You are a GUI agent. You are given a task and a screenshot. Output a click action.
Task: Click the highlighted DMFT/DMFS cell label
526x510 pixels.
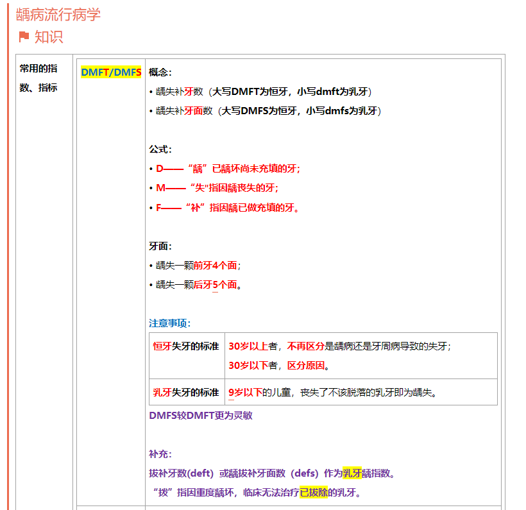(x=111, y=72)
